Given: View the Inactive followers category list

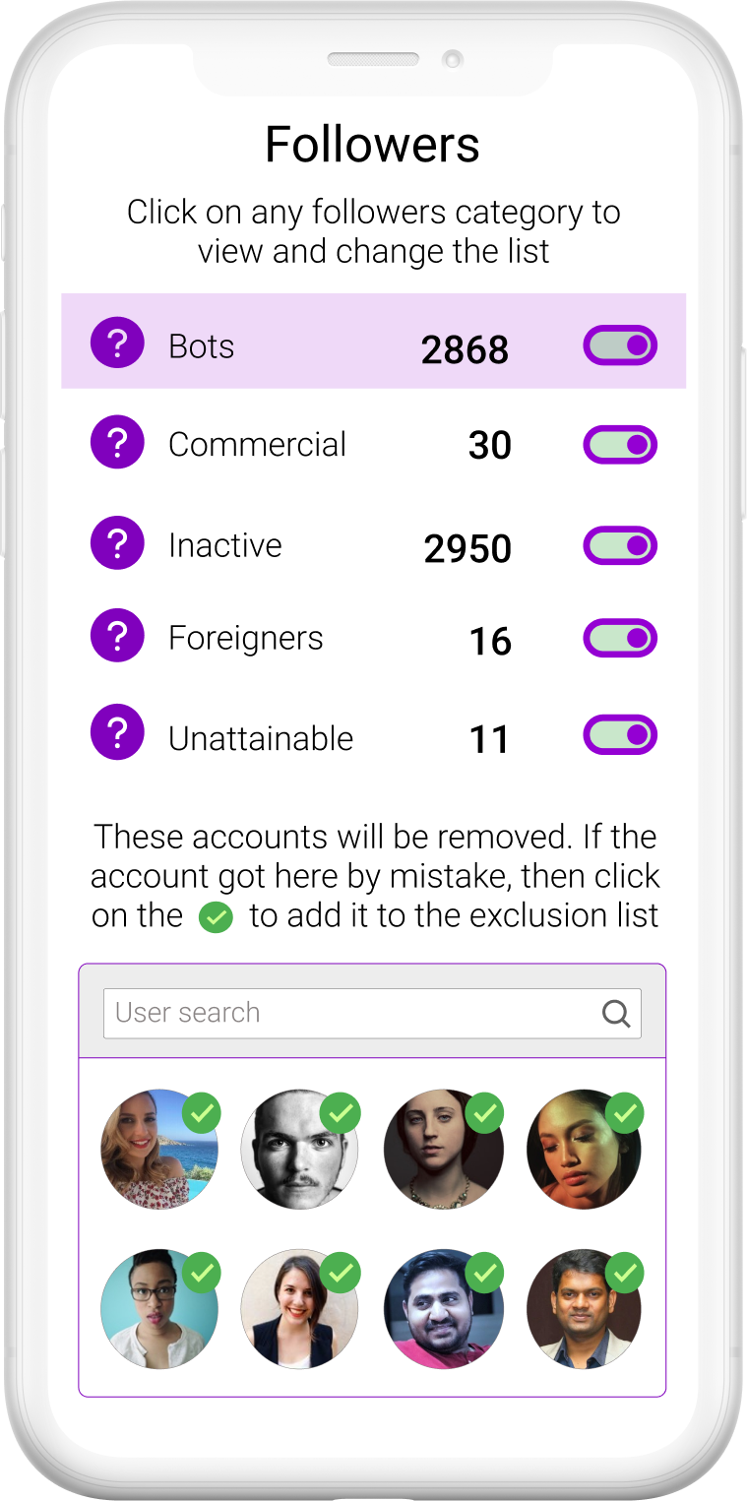Looking at the screenshot, I should 226,544.
